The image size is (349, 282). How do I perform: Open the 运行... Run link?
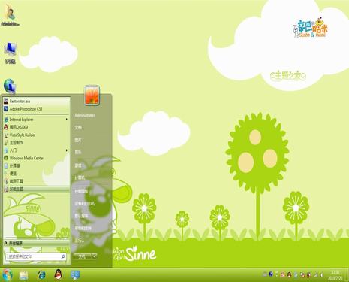(x=80, y=241)
